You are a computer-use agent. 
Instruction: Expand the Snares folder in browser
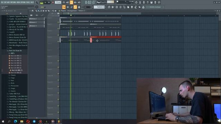pyautogui.click(x=12, y=91)
